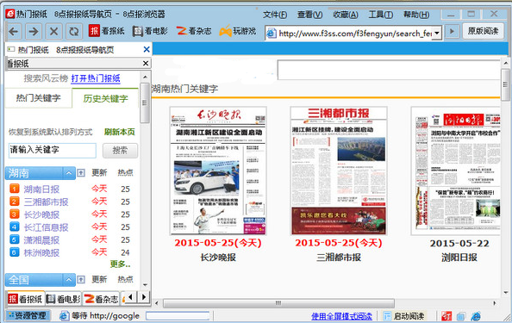Open 株洲晚报 in the list
Image resolution: width=512 pixels, height=323 pixels.
[41, 253]
